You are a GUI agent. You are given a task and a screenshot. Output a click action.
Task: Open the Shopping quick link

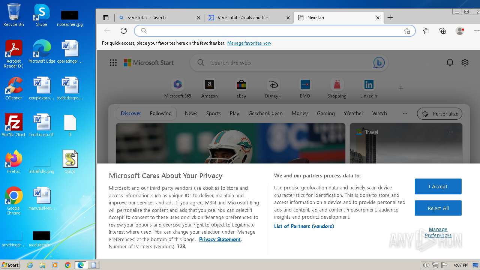tap(337, 88)
